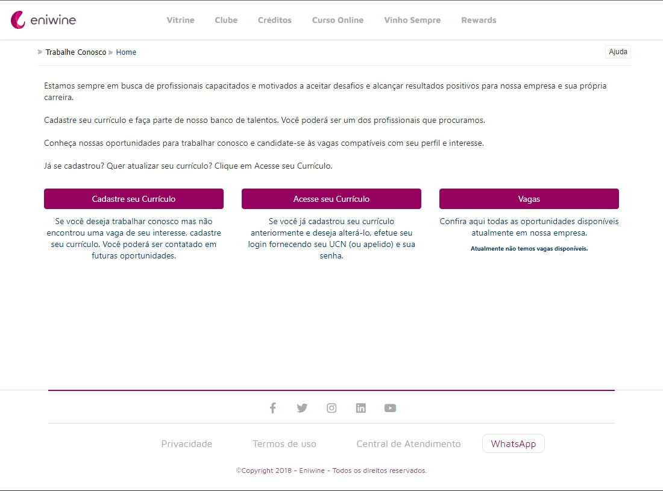
Task: Open the Instagram social icon
Action: [331, 408]
